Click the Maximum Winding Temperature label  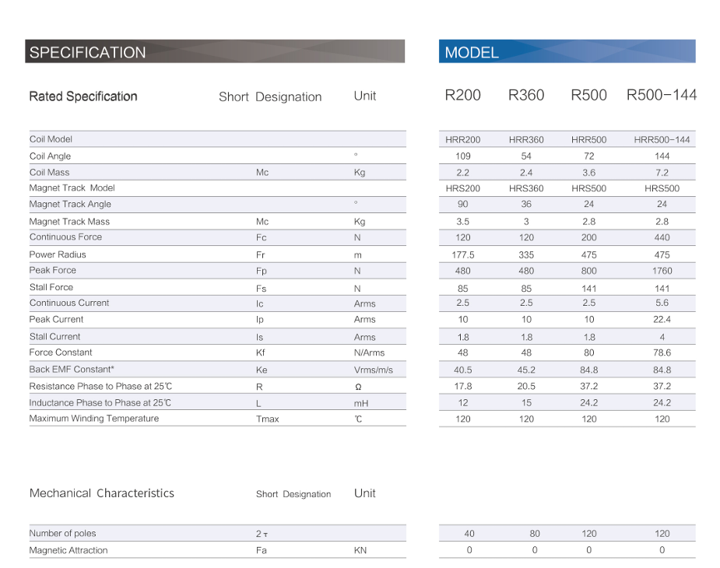coord(93,419)
